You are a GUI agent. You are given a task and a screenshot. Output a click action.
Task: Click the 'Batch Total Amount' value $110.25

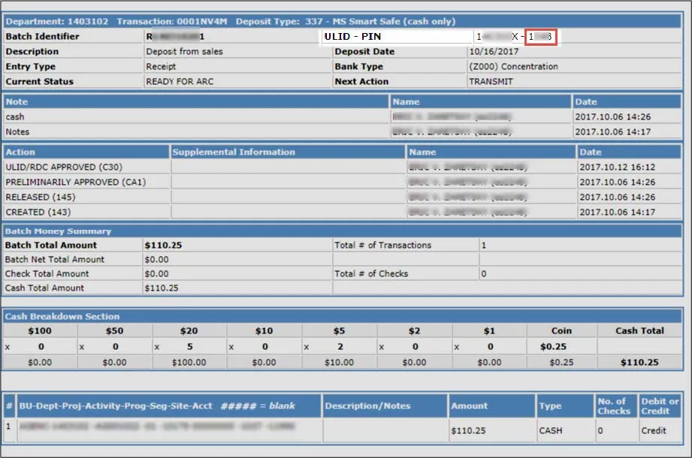point(163,245)
